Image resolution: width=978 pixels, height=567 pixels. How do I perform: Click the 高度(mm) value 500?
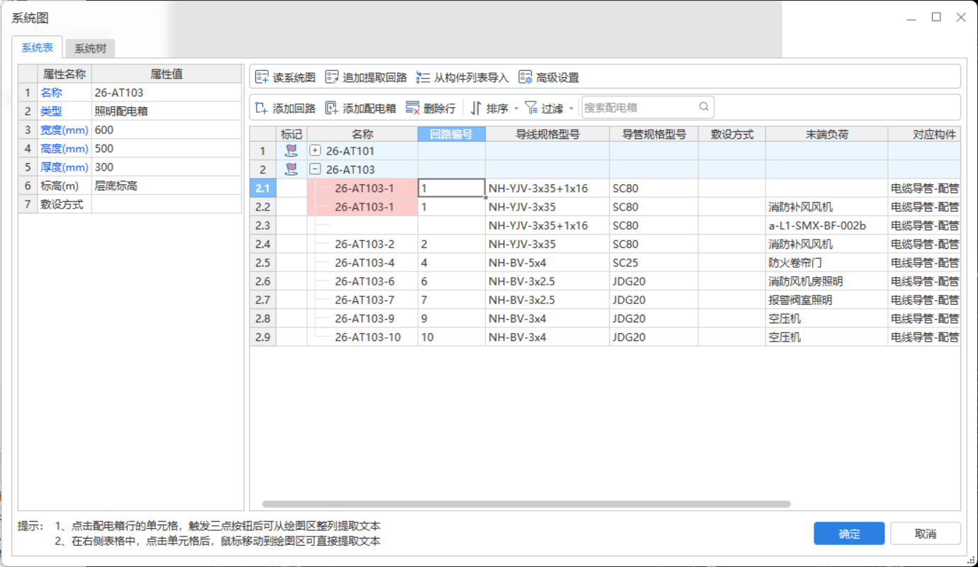click(167, 148)
